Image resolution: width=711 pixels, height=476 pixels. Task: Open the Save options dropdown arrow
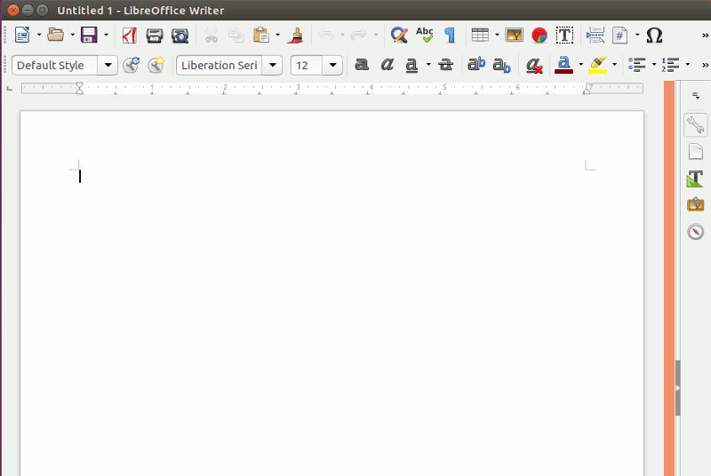pos(106,35)
